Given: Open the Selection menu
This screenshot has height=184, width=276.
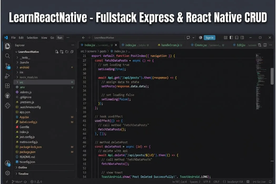Looking at the screenshot, I should coord(32,38).
